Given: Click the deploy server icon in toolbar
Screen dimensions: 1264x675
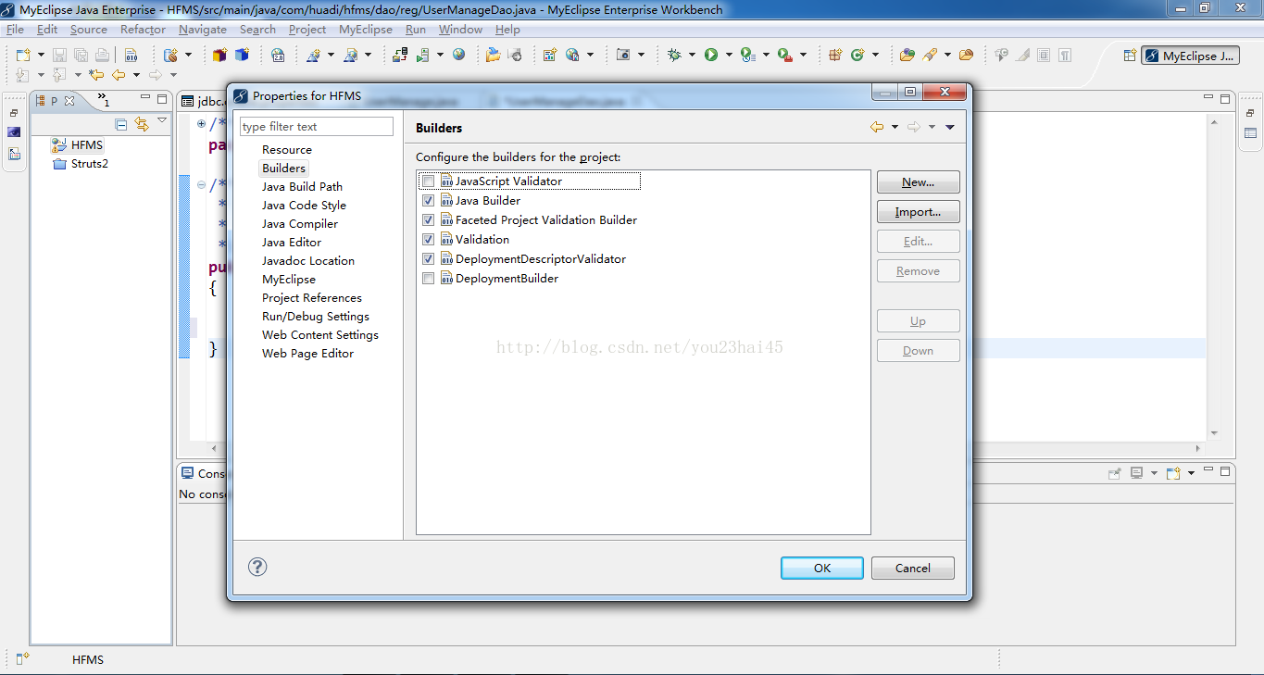Looking at the screenshot, I should 399,56.
